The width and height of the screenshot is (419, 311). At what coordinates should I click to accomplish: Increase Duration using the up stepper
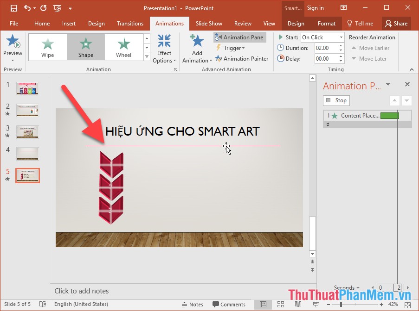click(x=341, y=45)
